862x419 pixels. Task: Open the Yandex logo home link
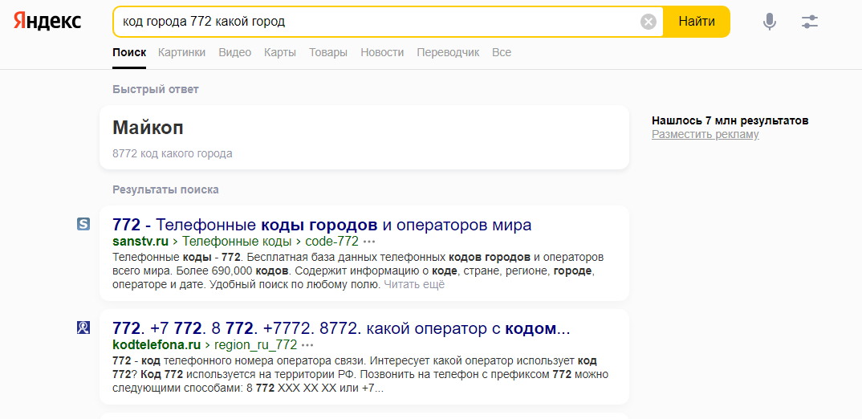click(x=47, y=22)
